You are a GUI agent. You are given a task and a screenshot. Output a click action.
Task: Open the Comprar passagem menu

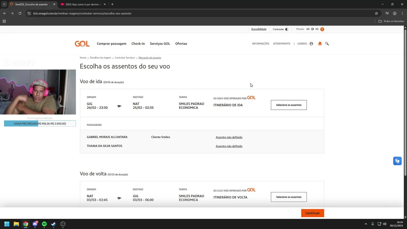(x=112, y=44)
